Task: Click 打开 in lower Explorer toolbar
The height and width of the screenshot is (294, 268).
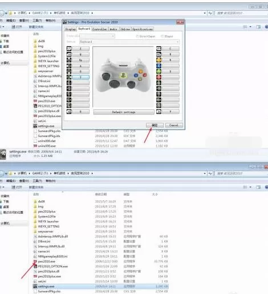Action: coord(17,187)
